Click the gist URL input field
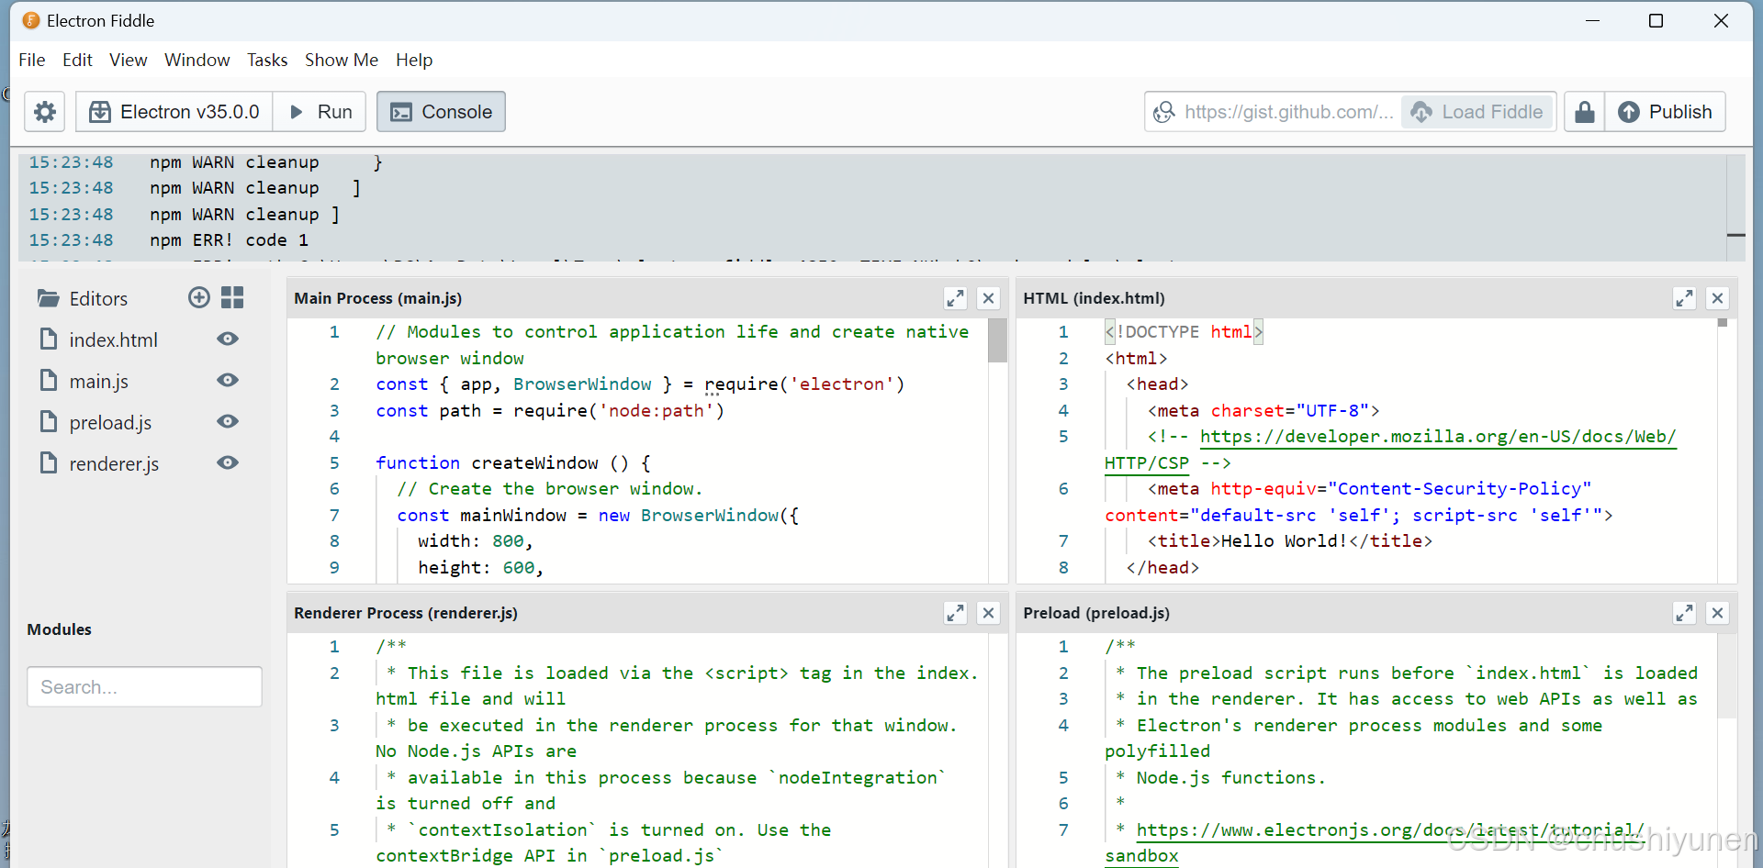Viewport: 1763px width, 868px height. tap(1275, 112)
